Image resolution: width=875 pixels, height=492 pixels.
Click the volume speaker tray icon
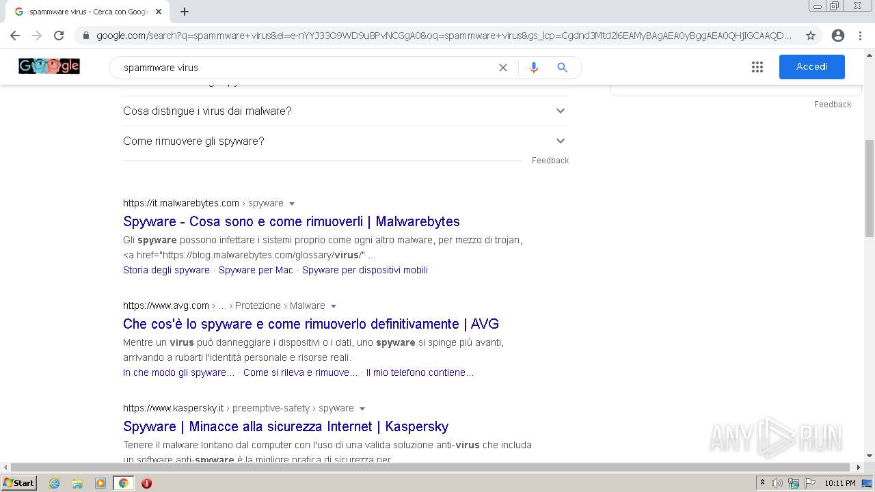[777, 483]
